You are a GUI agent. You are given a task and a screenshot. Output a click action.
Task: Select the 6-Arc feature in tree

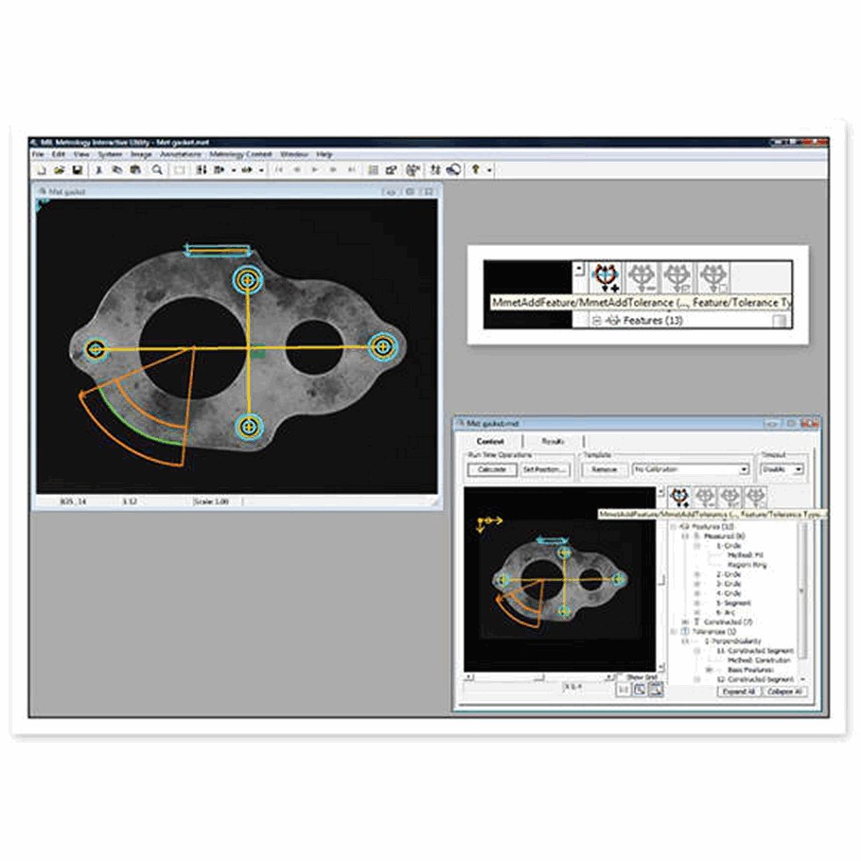coord(727,611)
